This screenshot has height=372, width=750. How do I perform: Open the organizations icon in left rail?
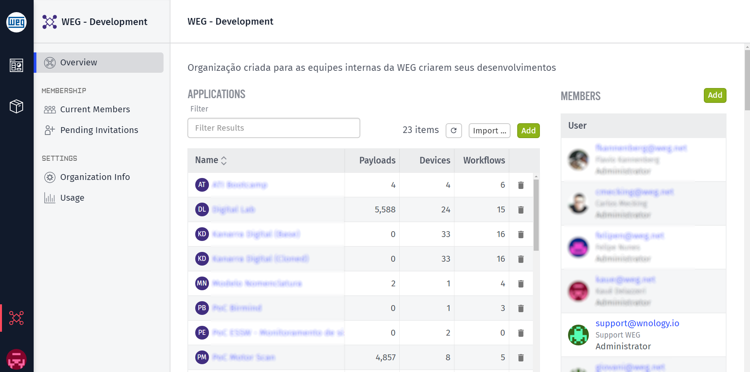[x=16, y=318]
